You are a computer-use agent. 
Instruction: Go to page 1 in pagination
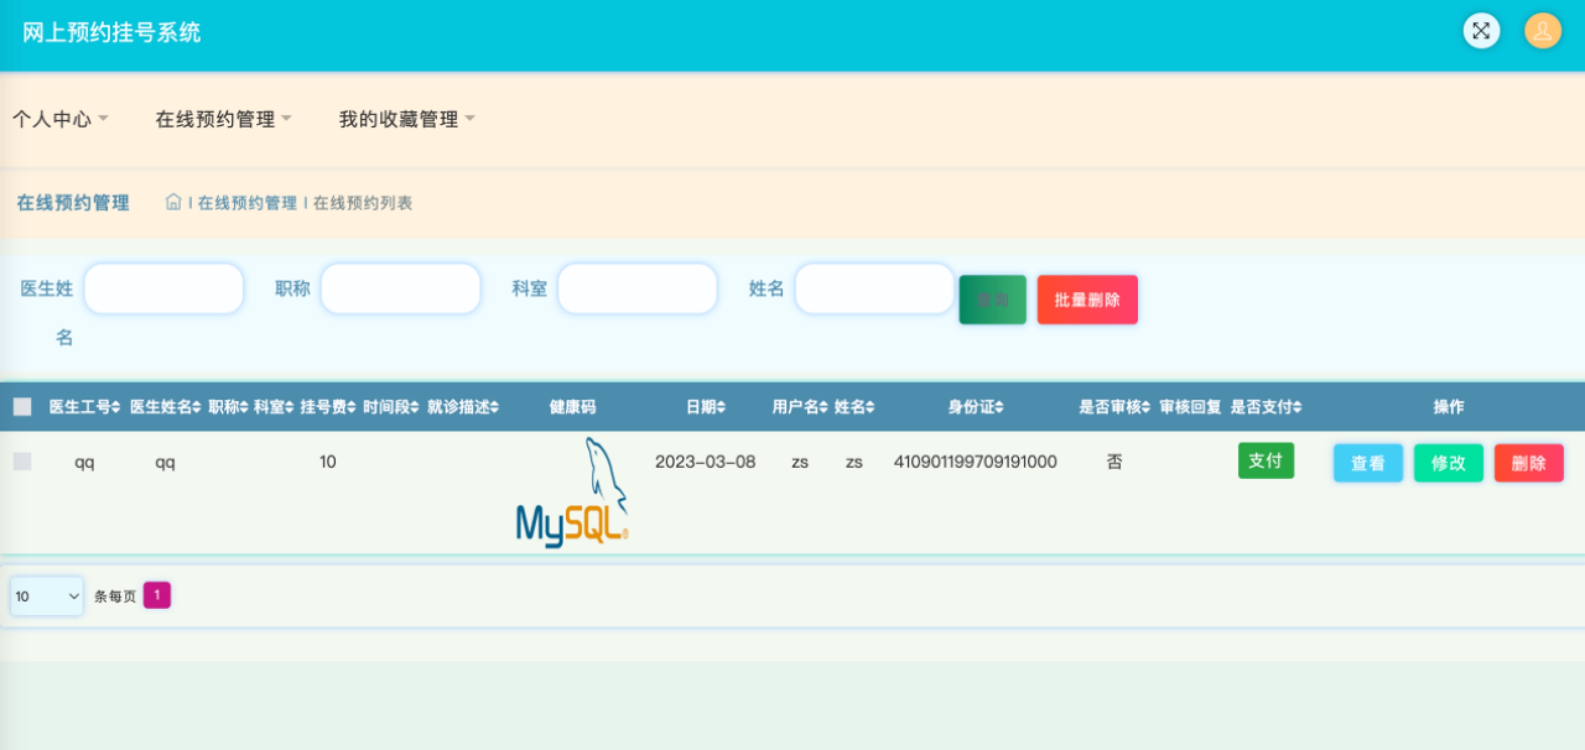tap(157, 595)
